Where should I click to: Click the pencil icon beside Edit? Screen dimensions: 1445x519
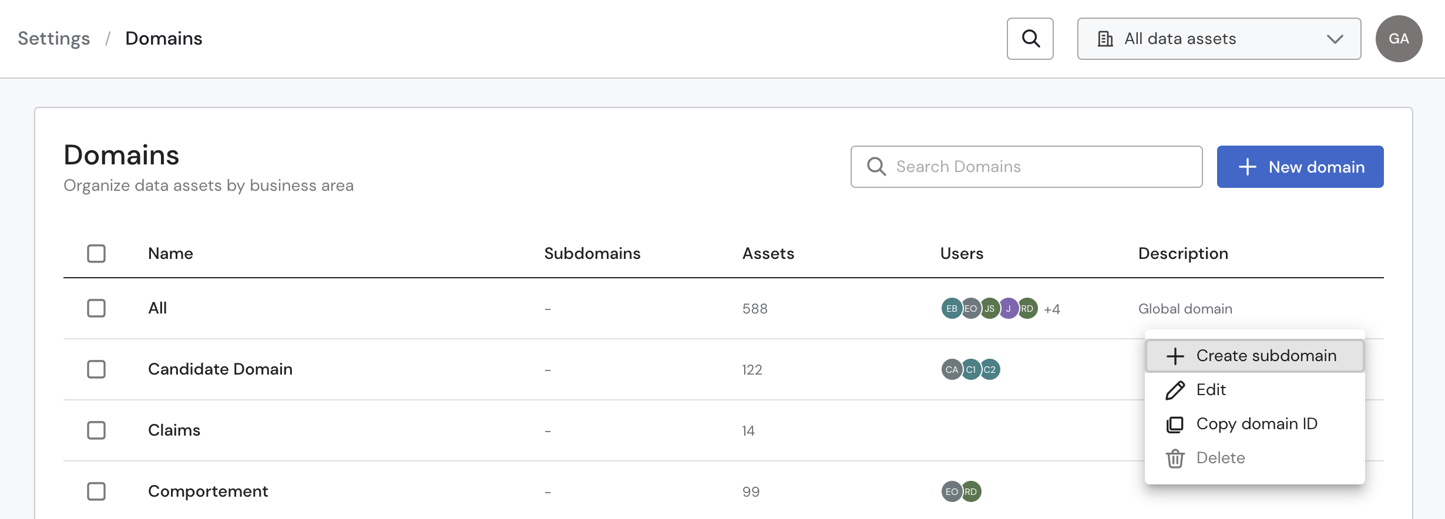[x=1175, y=390]
